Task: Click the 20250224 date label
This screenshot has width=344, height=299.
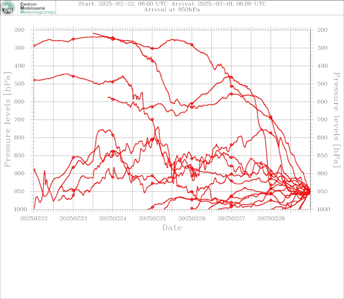Action: coord(113,219)
